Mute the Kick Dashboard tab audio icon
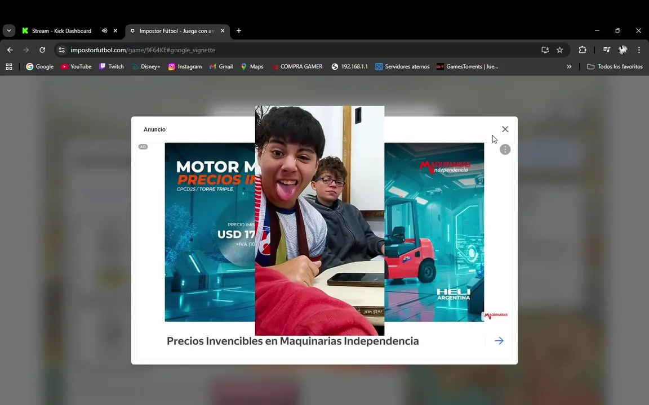 pyautogui.click(x=104, y=30)
